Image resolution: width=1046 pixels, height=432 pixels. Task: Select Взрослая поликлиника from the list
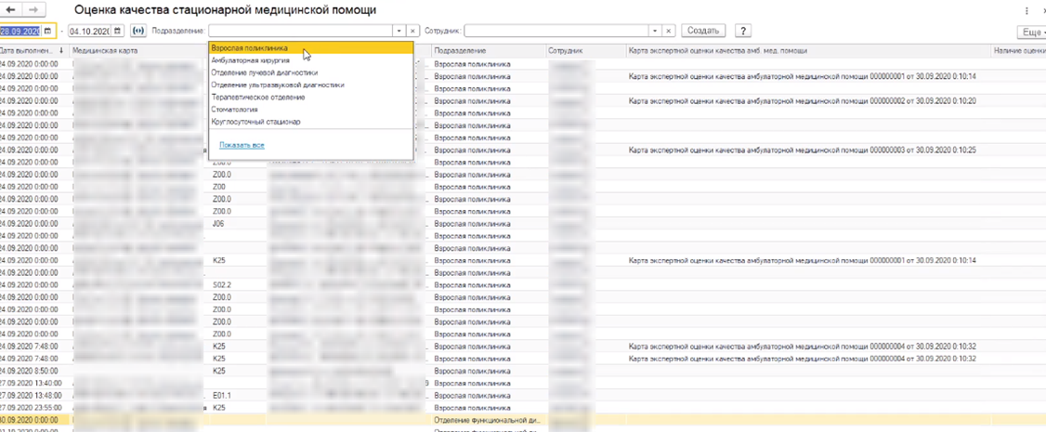tap(249, 47)
